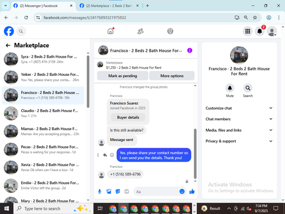This screenshot has height=214, width=285.
Task: Open notifications bell with badge
Action: [260, 31]
